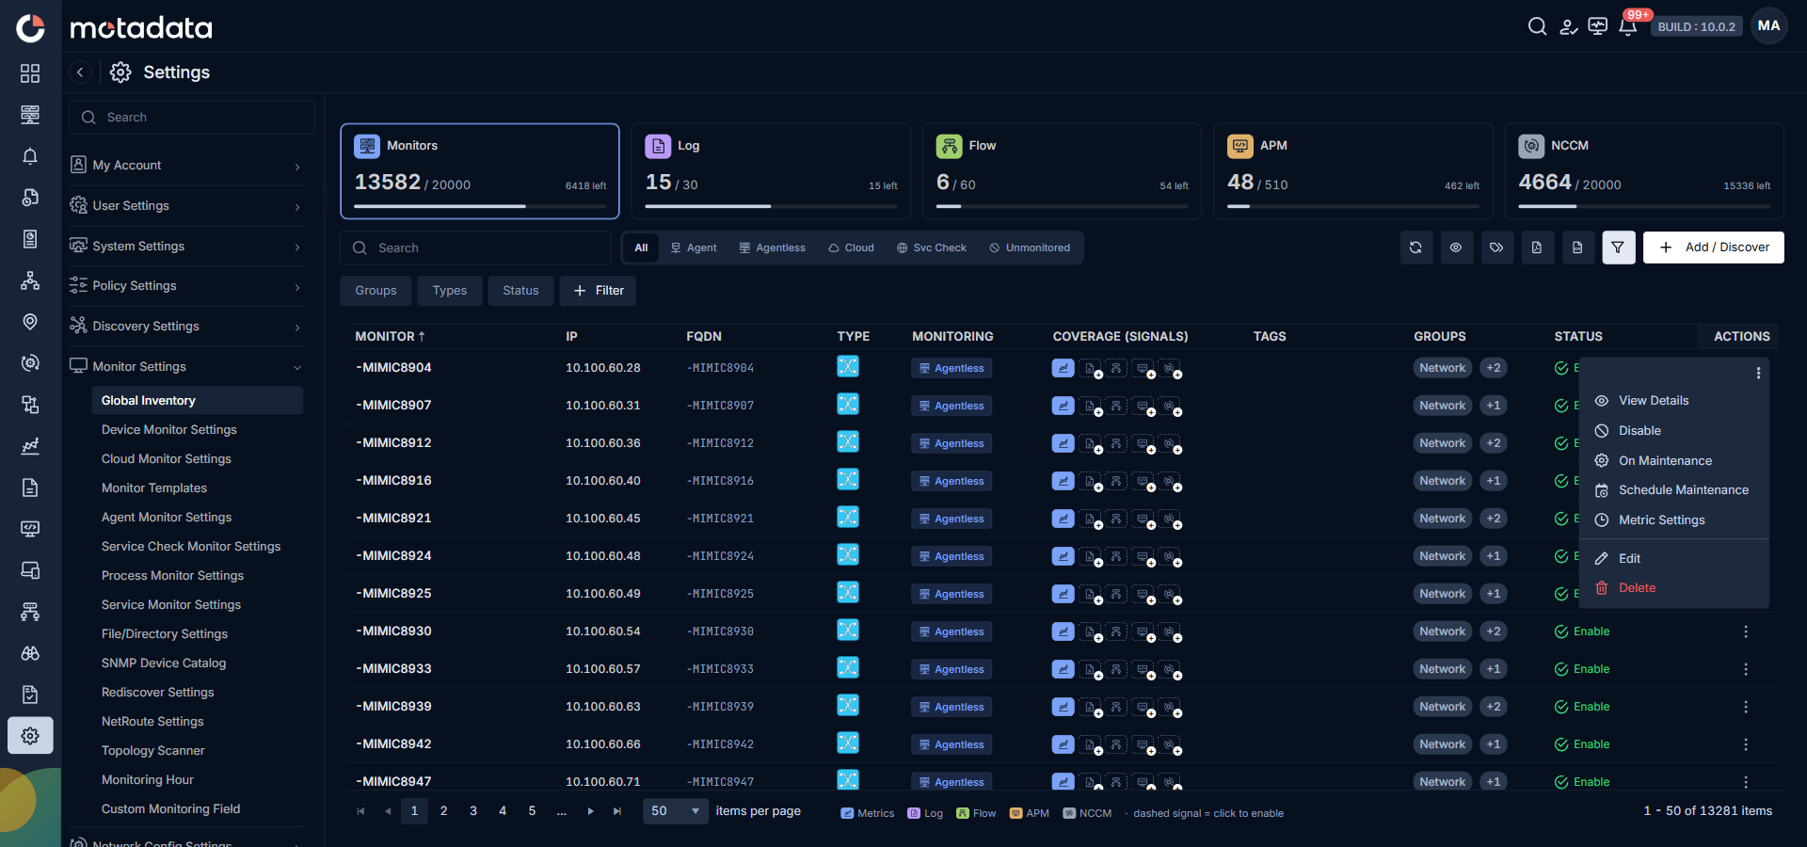
Task: Click the NCCM license usage progress bar
Action: coord(1644,206)
